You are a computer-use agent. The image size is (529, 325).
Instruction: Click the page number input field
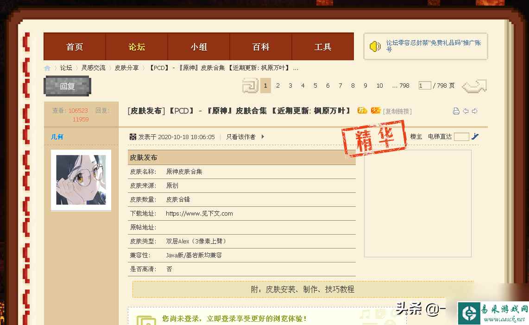tap(424, 85)
